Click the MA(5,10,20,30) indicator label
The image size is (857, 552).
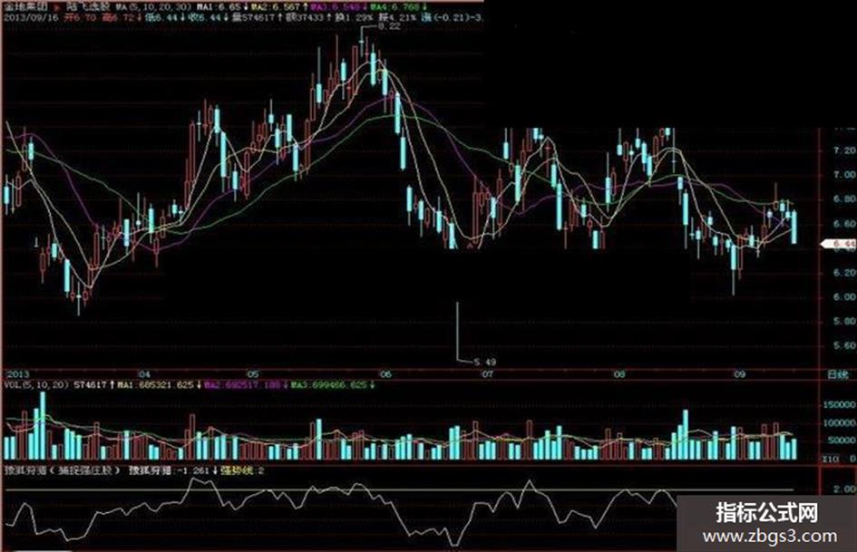[153, 7]
